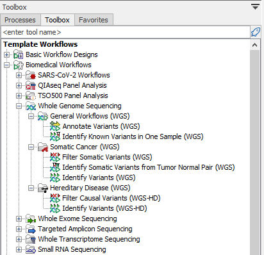Click the Hereditary Disease (WGS) folder icon
Screen dimensions: 264x255
43,188
